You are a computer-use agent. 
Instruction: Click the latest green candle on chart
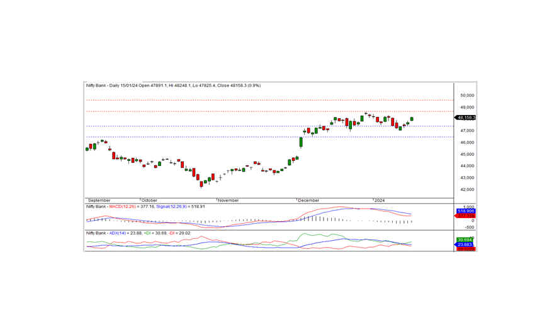point(412,119)
